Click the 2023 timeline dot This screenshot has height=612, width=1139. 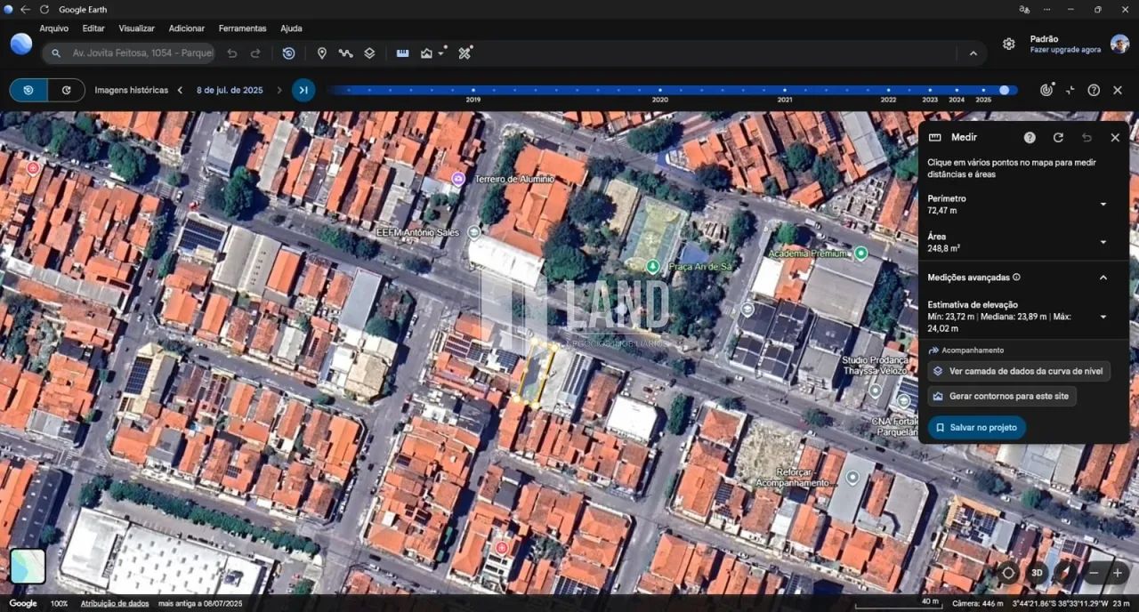tap(930, 90)
